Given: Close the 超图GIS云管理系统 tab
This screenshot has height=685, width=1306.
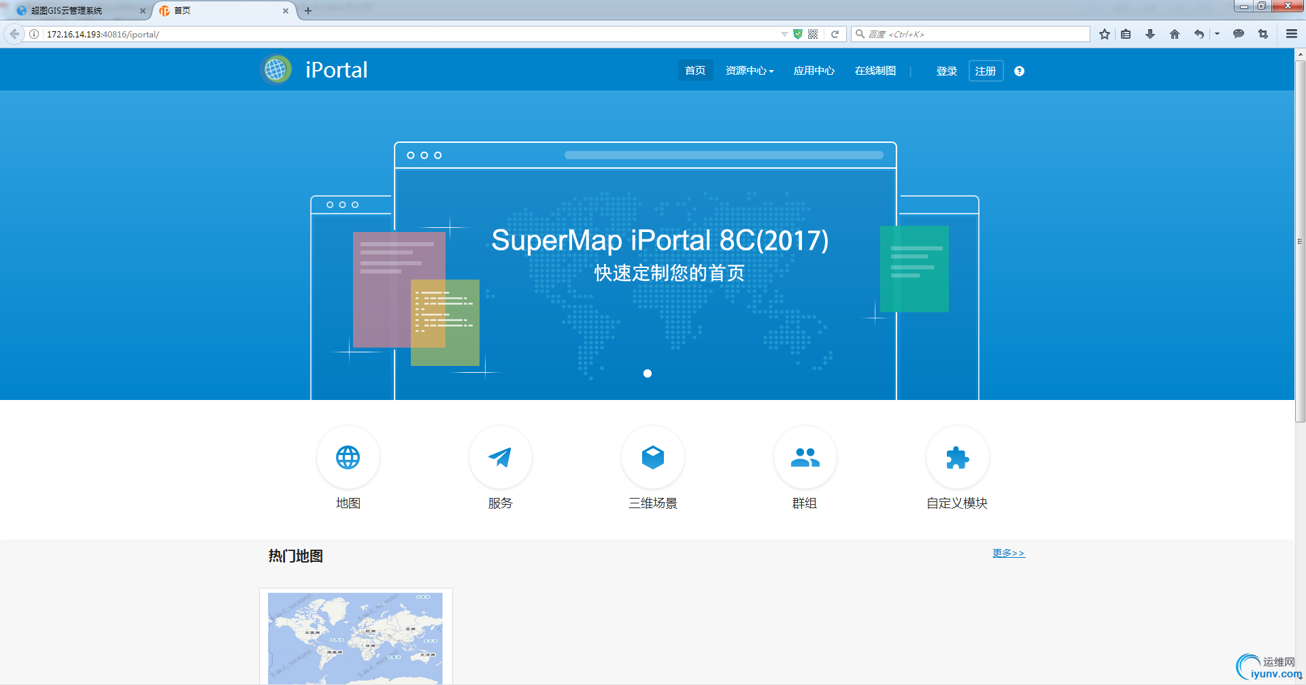Looking at the screenshot, I should pyautogui.click(x=143, y=11).
